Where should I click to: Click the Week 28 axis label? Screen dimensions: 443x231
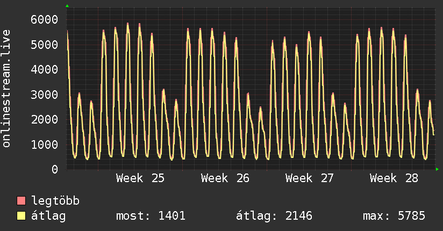pos(394,178)
